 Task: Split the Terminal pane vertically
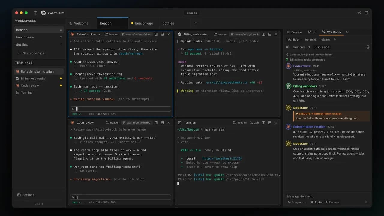pos(263,122)
